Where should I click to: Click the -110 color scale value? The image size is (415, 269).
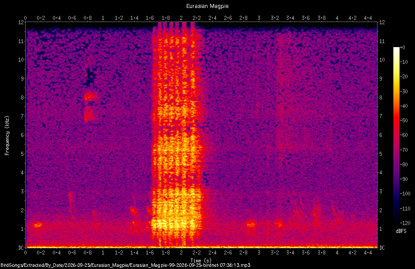[405, 208]
